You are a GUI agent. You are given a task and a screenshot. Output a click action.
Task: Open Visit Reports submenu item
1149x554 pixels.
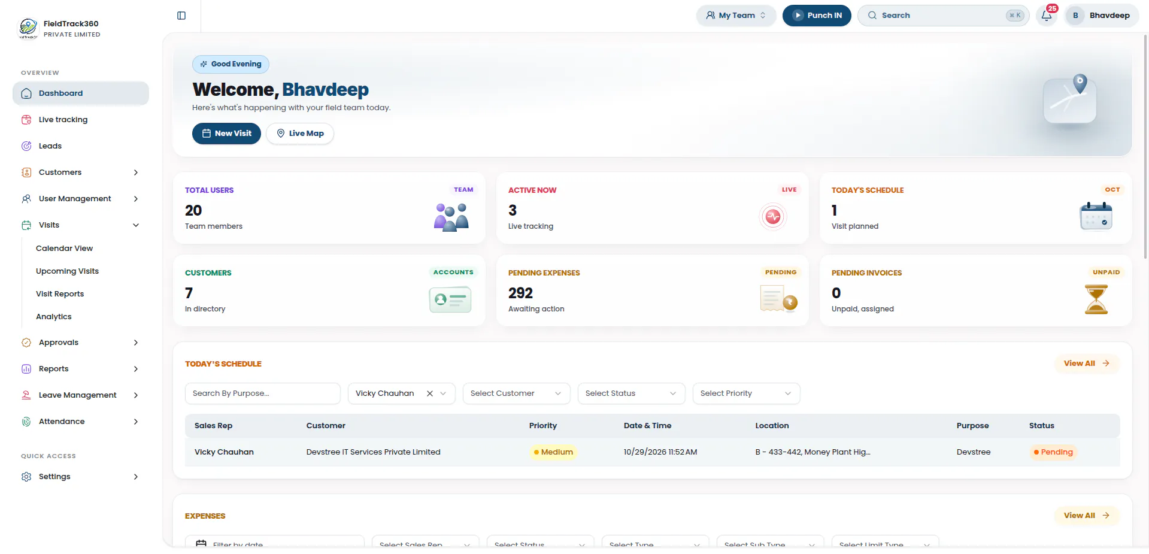point(60,294)
